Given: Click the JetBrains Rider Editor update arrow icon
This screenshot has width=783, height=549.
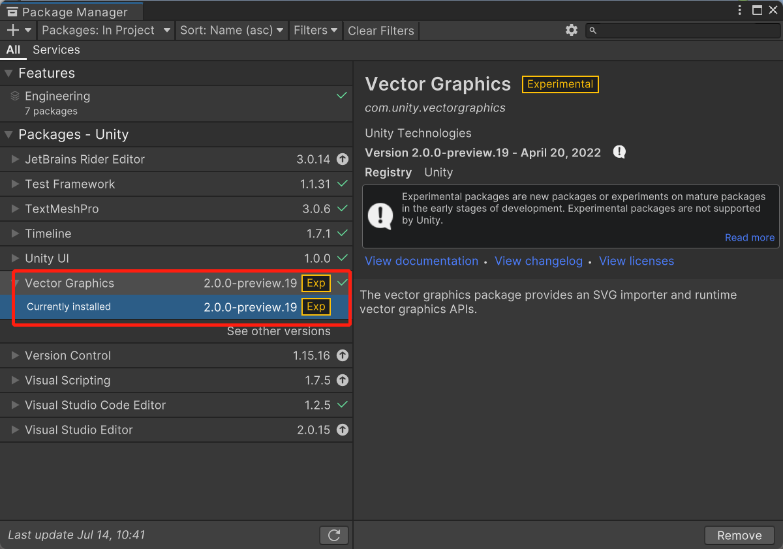Looking at the screenshot, I should tap(343, 159).
